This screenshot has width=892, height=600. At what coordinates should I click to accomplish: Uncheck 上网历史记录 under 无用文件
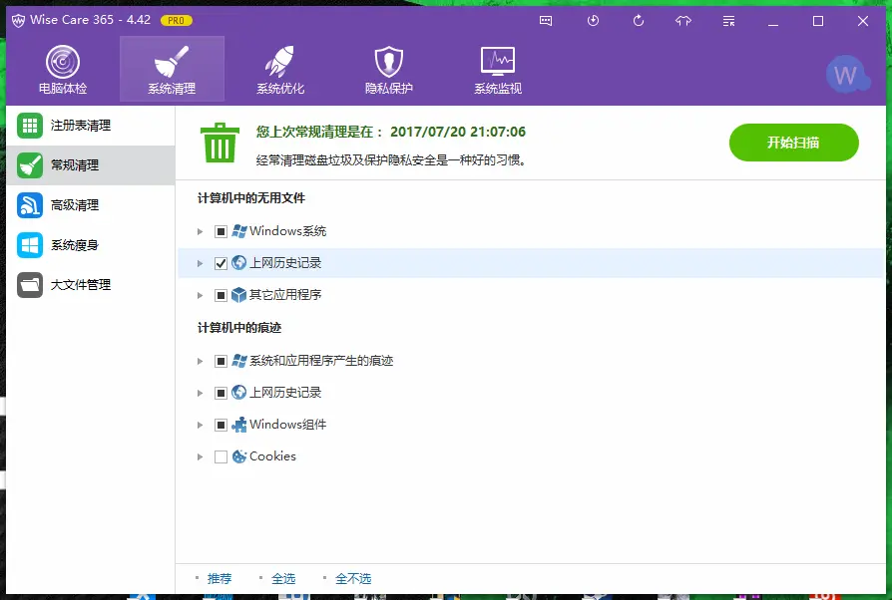[x=221, y=264]
